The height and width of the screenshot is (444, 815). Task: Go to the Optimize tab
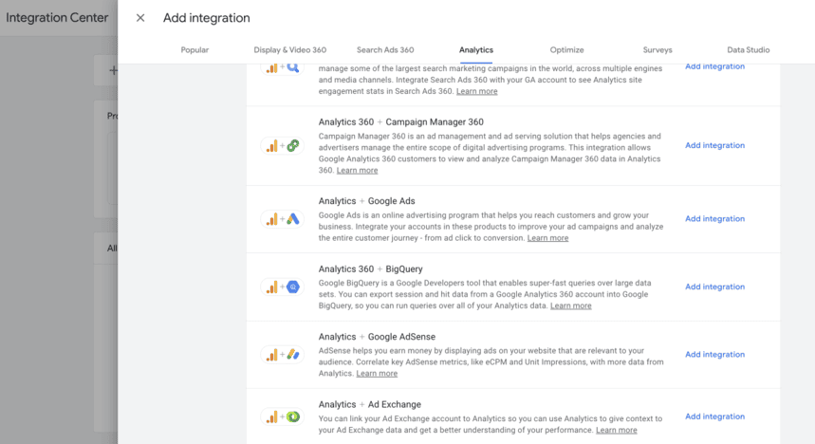point(566,50)
